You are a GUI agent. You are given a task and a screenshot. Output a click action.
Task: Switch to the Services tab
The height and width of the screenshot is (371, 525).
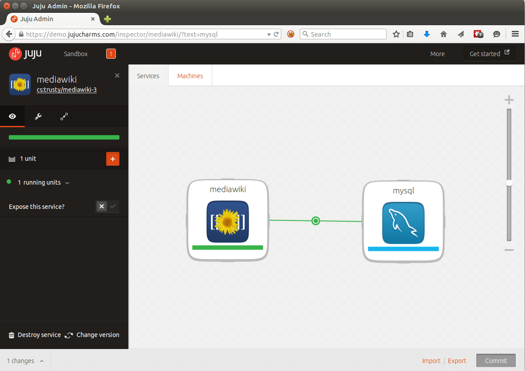[148, 76]
